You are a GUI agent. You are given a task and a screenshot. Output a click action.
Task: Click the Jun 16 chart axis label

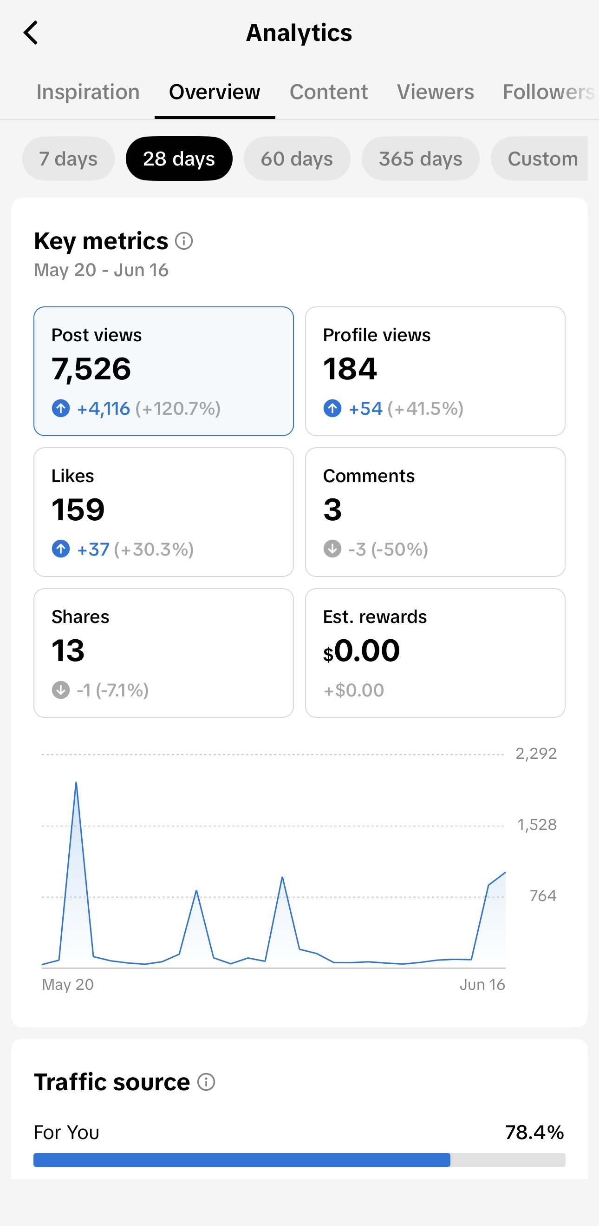point(482,984)
